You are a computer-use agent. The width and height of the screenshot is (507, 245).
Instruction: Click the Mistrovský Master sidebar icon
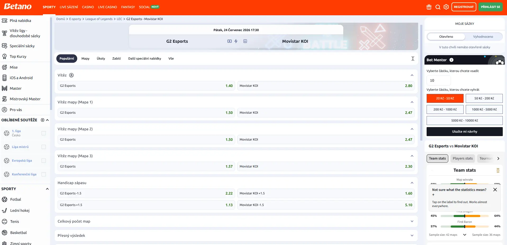click(4, 99)
